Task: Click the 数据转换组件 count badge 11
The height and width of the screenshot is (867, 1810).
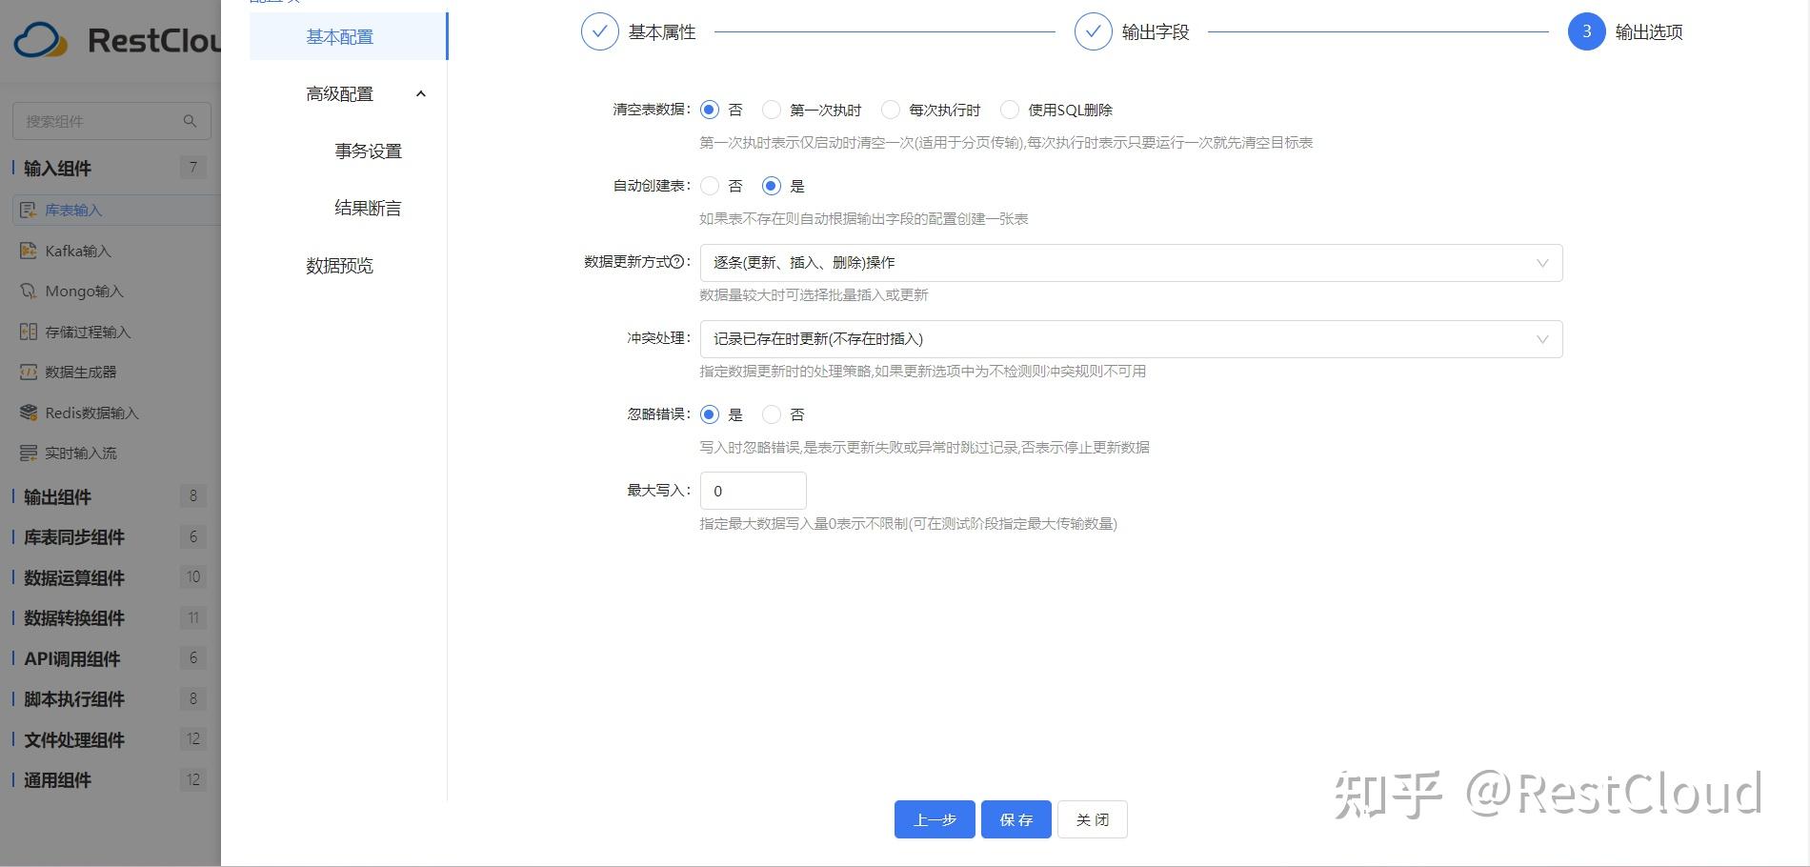Action: [193, 617]
